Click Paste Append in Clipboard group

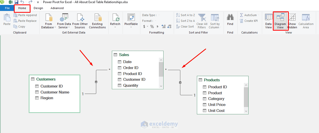25,15
